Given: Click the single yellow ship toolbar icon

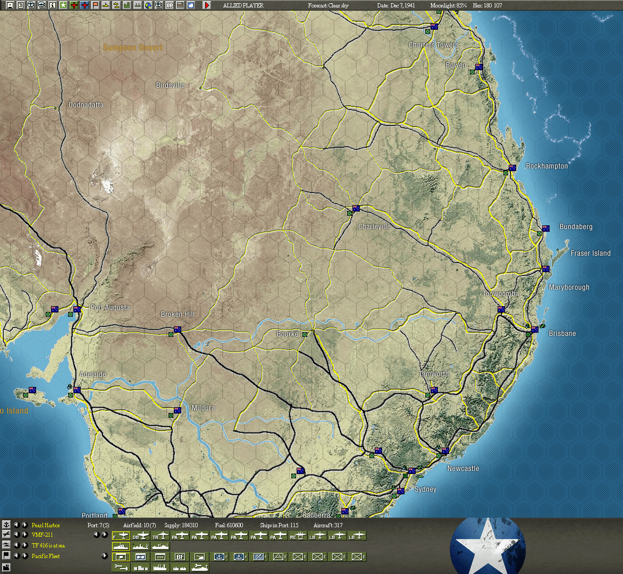Looking at the screenshot, I should pos(106,5).
